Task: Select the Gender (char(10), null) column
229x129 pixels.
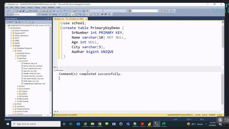Action: (x=32, y=73)
